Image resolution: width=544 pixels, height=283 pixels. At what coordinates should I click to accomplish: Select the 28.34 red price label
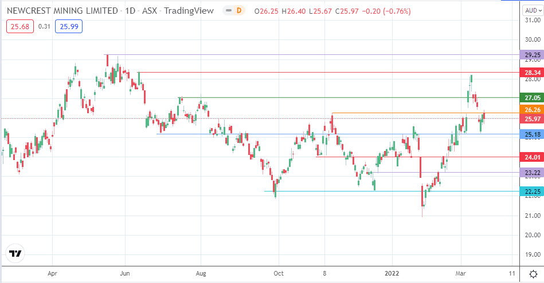coord(532,73)
